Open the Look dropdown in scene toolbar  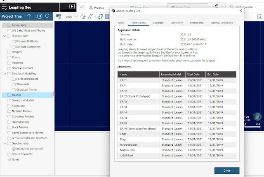pyautogui.click(x=71, y=16)
